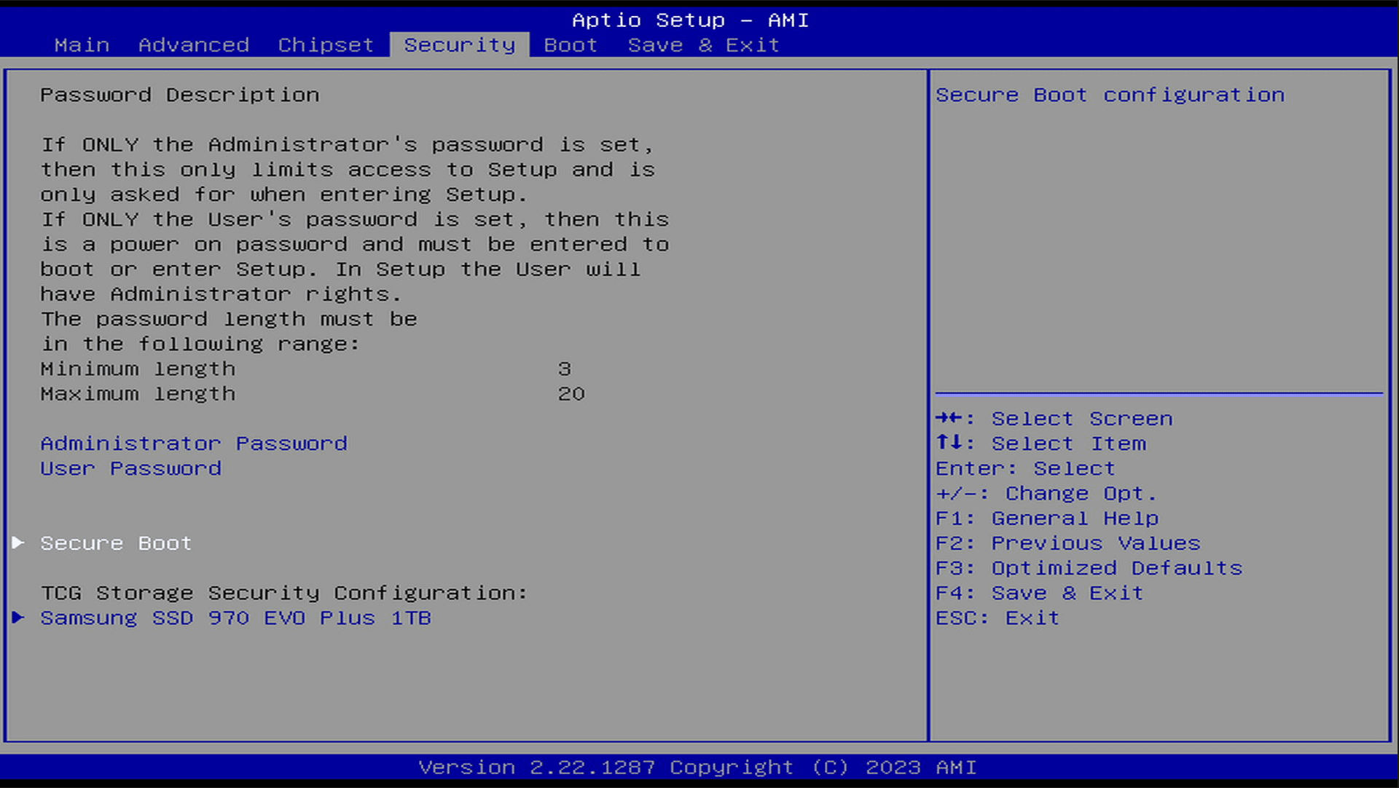Click the left-right arrows Select Screen icon
Screen dimensions: 1399x788
pos(949,418)
